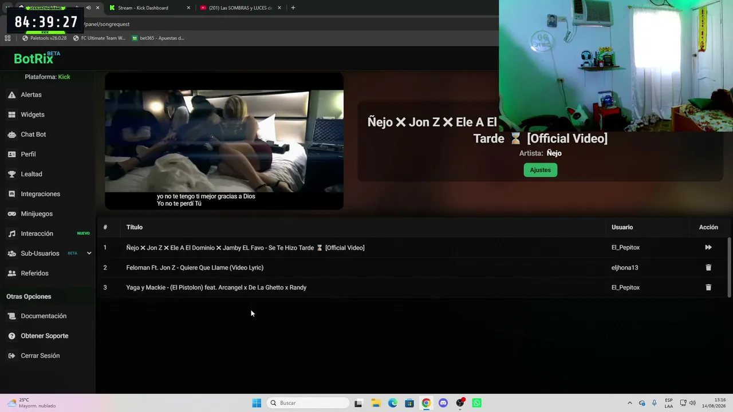Open the Perfil menu item
Viewport: 733px width, 412px height.
pos(28,154)
